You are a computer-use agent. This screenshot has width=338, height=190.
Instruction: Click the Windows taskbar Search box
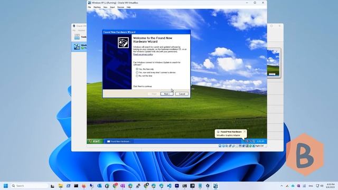click(x=30, y=186)
